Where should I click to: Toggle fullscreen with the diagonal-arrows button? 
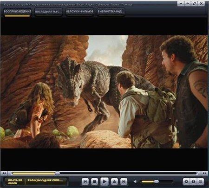pos(194,4)
